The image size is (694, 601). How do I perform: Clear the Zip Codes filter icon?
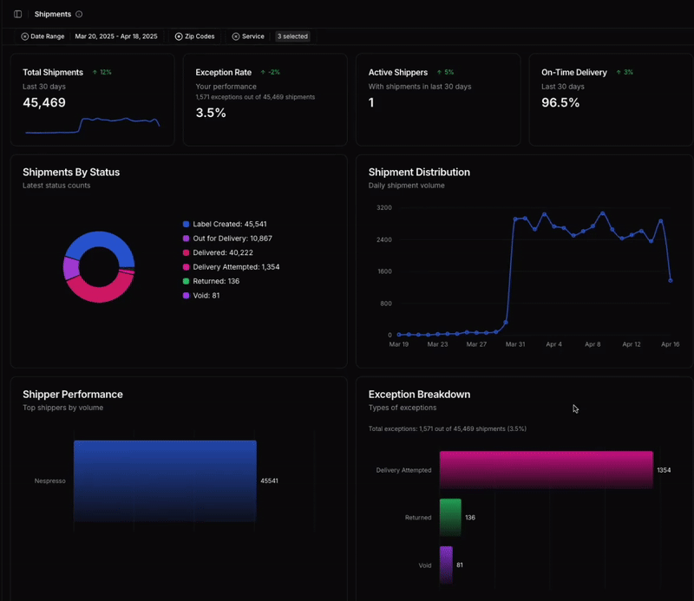coord(178,36)
